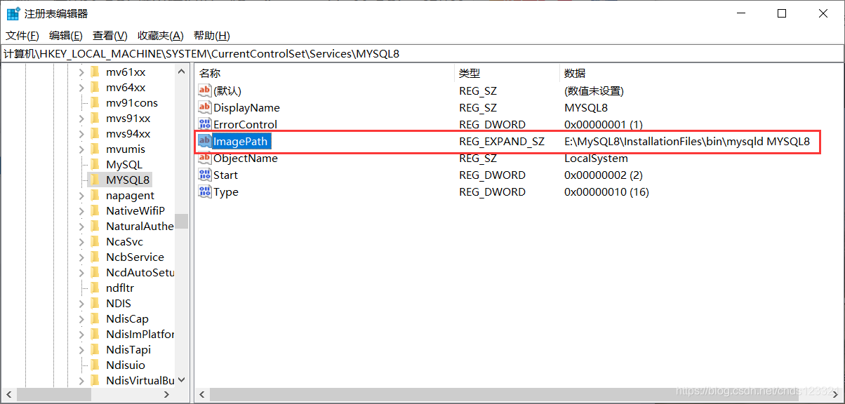The image size is (845, 404).
Task: Click the folder icon of NcaSvc
Action: (x=95, y=241)
